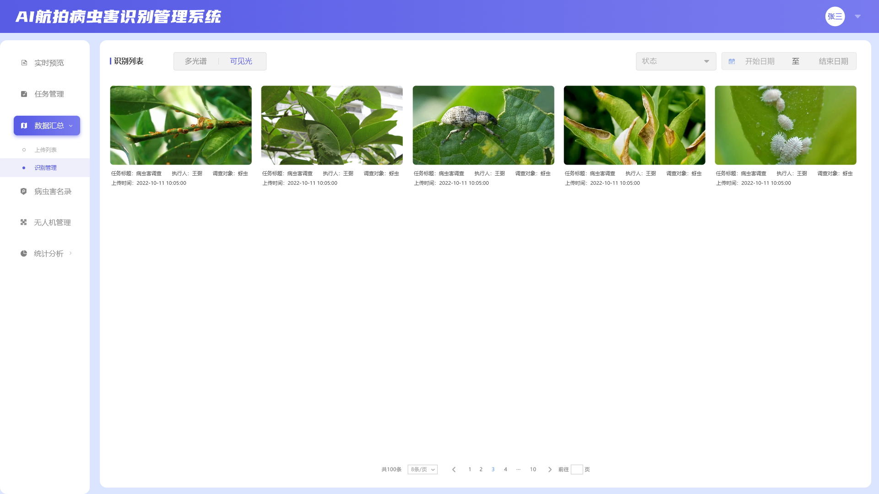Screen dimensions: 879x494
Task: Select current page 3
Action: tap(493, 469)
